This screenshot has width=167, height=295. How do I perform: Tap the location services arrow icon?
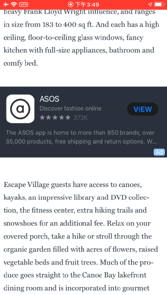[150, 4]
